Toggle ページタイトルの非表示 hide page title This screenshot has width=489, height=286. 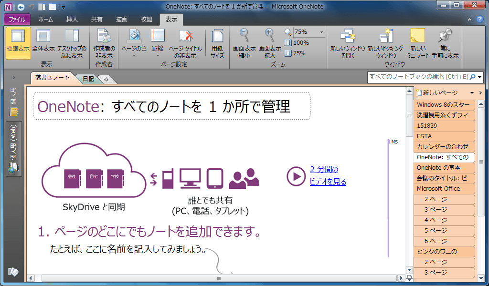pyautogui.click(x=185, y=43)
